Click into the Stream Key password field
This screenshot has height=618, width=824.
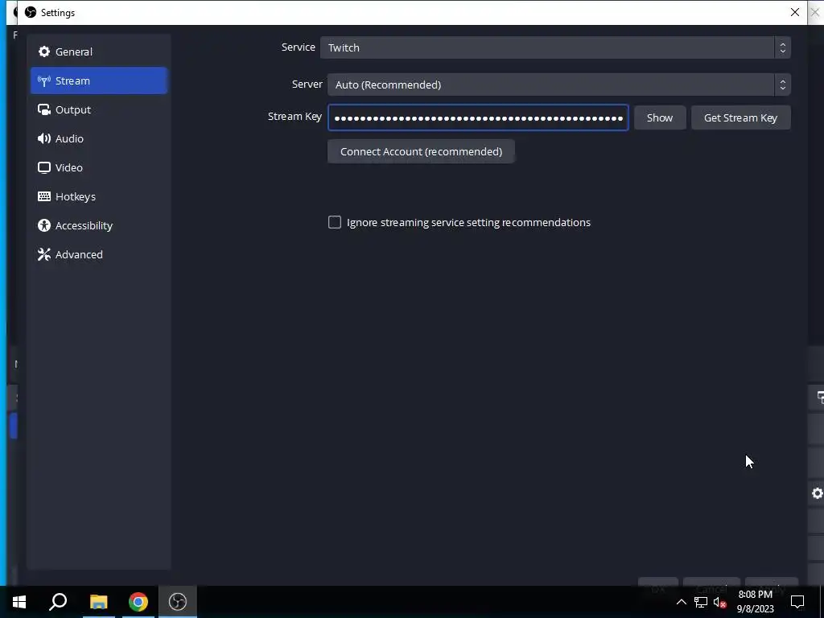(478, 117)
